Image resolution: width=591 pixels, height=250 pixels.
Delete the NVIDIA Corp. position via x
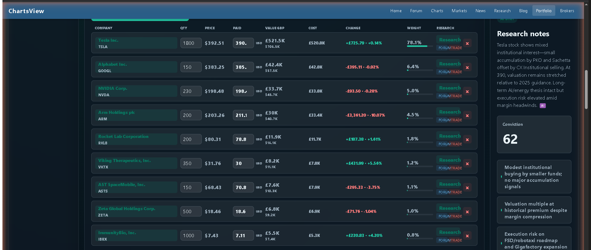coord(467,91)
